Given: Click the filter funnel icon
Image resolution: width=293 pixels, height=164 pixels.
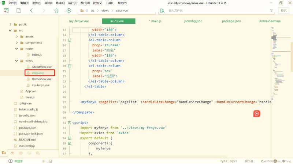Looking at the screenshot, I should coord(271,11).
